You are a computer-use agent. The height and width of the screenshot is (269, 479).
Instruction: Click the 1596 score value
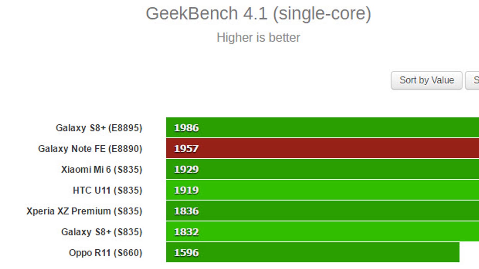(186, 253)
